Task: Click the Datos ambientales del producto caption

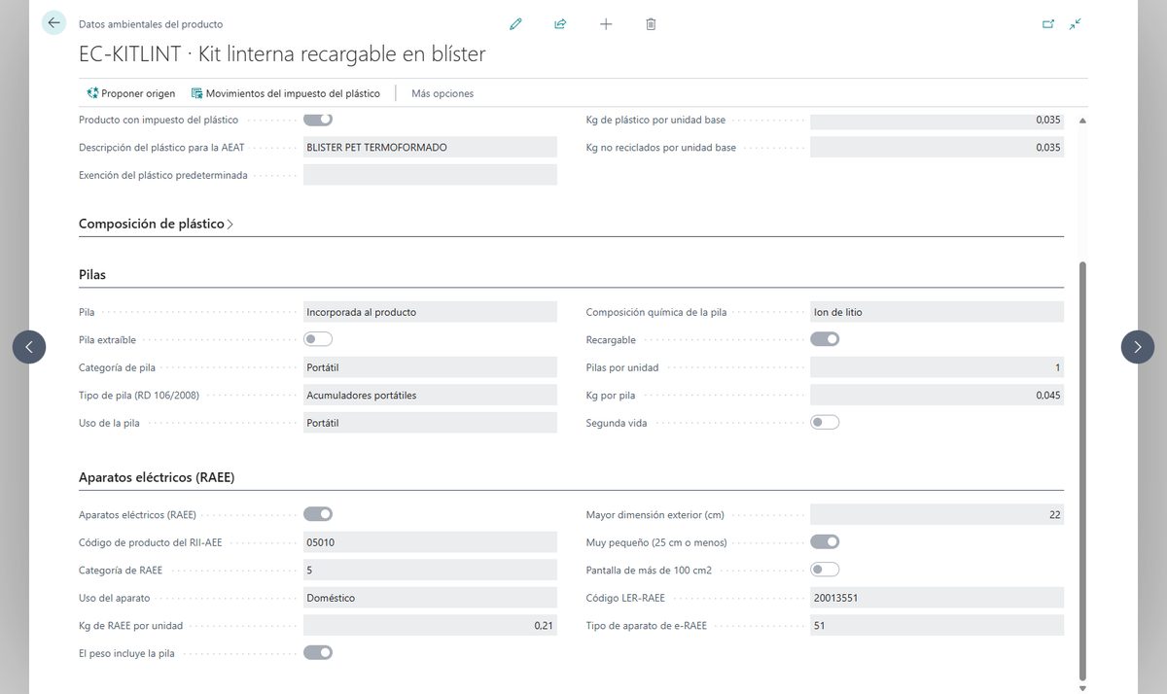Action: [x=151, y=24]
